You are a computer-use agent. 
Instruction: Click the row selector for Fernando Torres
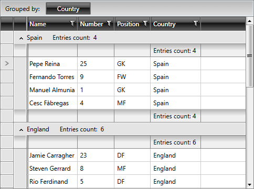click(x=7, y=76)
